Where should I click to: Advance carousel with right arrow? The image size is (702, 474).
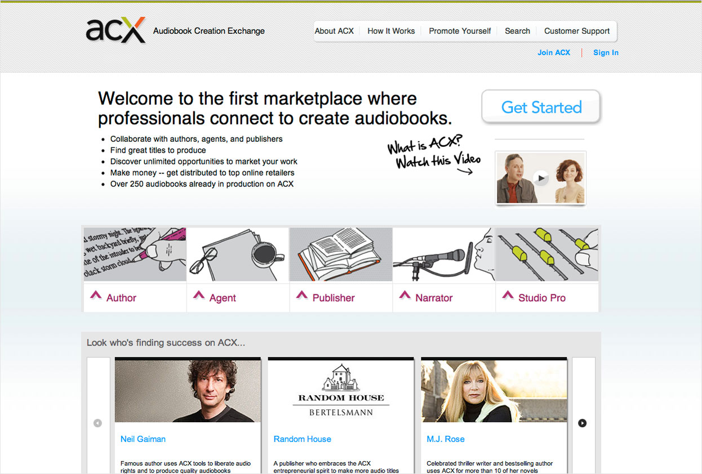click(x=582, y=423)
